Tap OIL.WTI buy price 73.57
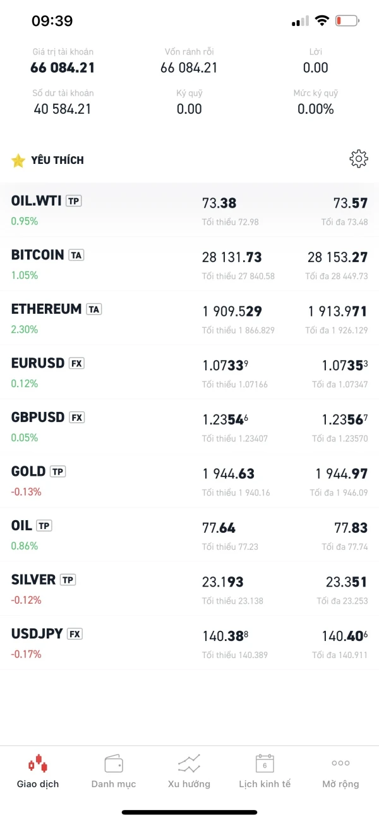Viewport: 379px width, 822px height. 350,203
